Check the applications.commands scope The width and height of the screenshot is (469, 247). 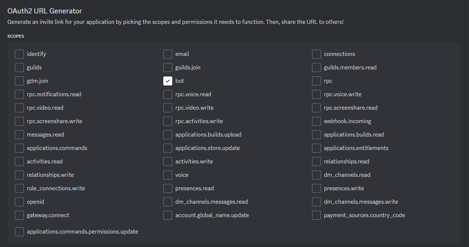pyautogui.click(x=19, y=148)
